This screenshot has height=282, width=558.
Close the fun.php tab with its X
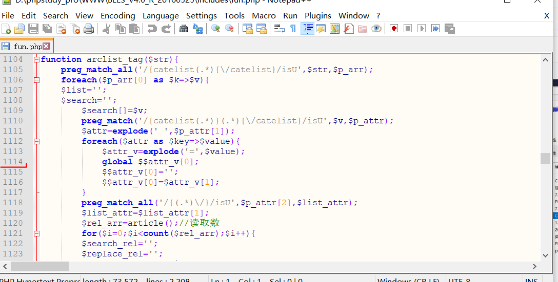pos(46,46)
